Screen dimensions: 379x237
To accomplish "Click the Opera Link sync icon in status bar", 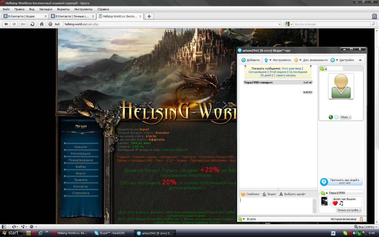I will click(x=14, y=226).
